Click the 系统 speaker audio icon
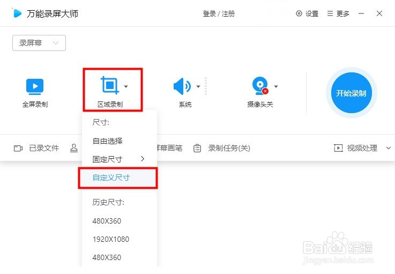The height and width of the screenshot is (274, 395). click(x=182, y=86)
